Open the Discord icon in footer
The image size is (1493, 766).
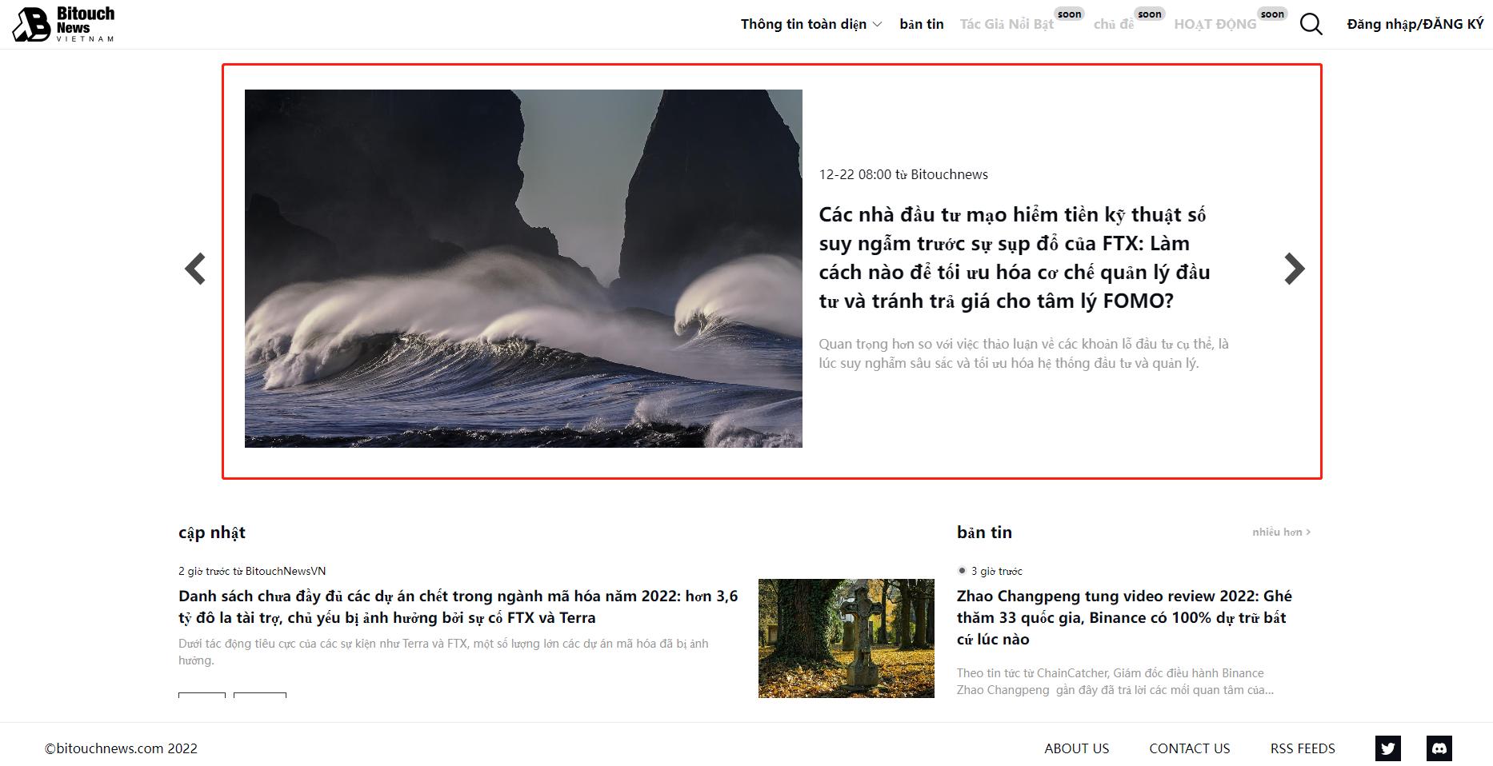coord(1439,748)
